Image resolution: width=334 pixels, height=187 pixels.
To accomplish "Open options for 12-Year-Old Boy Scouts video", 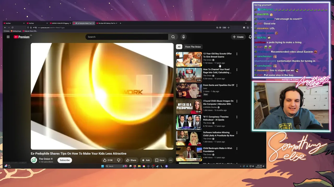I will coord(237,54).
